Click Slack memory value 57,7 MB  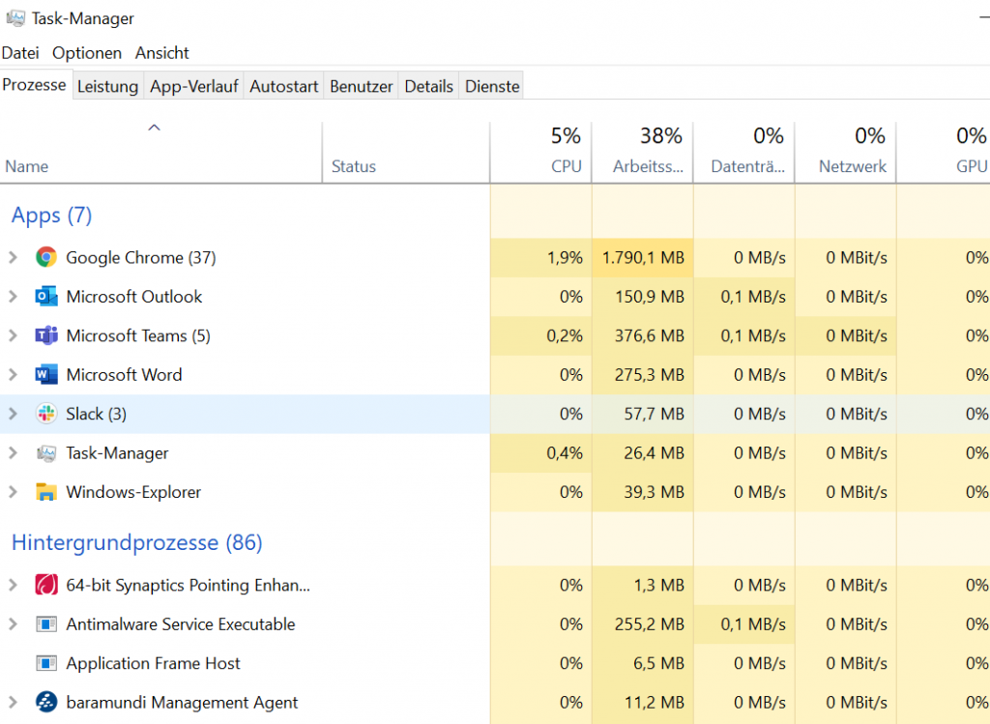[x=655, y=414]
